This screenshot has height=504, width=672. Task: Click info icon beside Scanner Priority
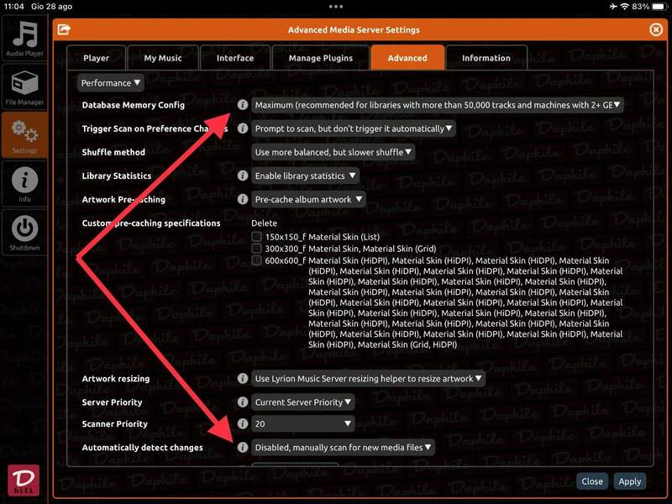coord(242,424)
